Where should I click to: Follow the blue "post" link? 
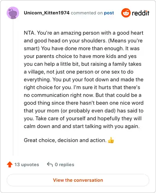(109, 13)
